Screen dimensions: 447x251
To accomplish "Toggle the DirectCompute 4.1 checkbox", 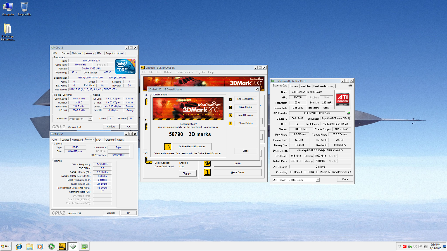I will click(329, 172).
